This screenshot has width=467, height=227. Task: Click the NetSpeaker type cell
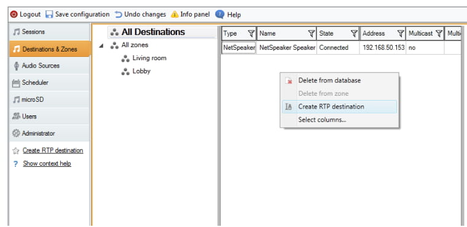(239, 48)
